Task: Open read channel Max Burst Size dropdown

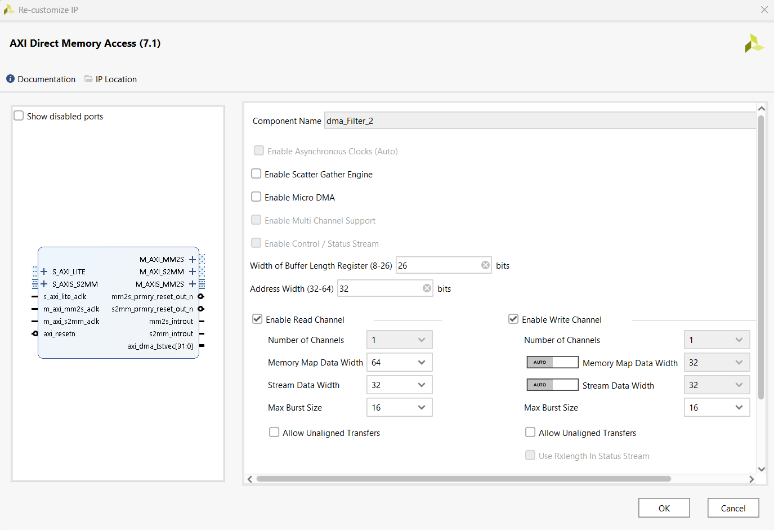Action: tap(400, 407)
